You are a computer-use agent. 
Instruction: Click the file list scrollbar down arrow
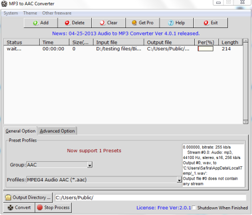click(246, 122)
